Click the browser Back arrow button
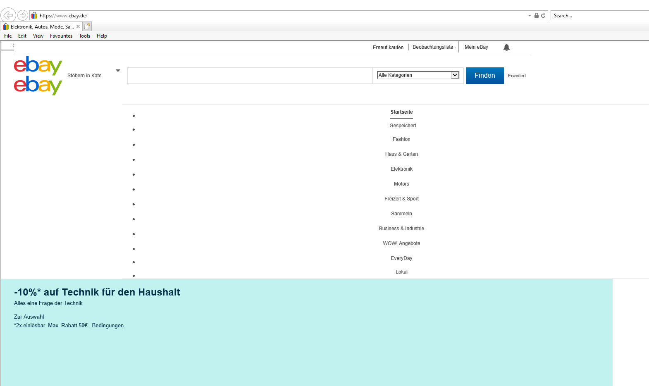Viewport: 649px width, 386px height. [8, 15]
